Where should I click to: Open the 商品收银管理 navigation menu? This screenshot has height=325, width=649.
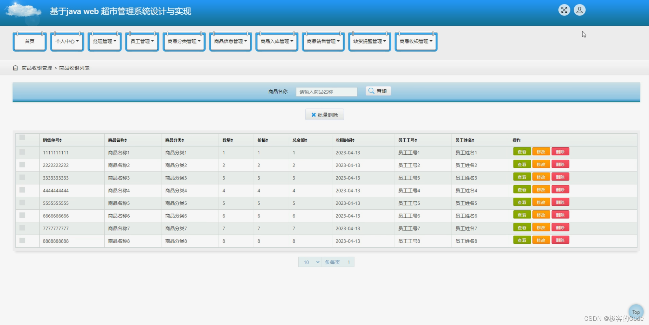tap(416, 41)
